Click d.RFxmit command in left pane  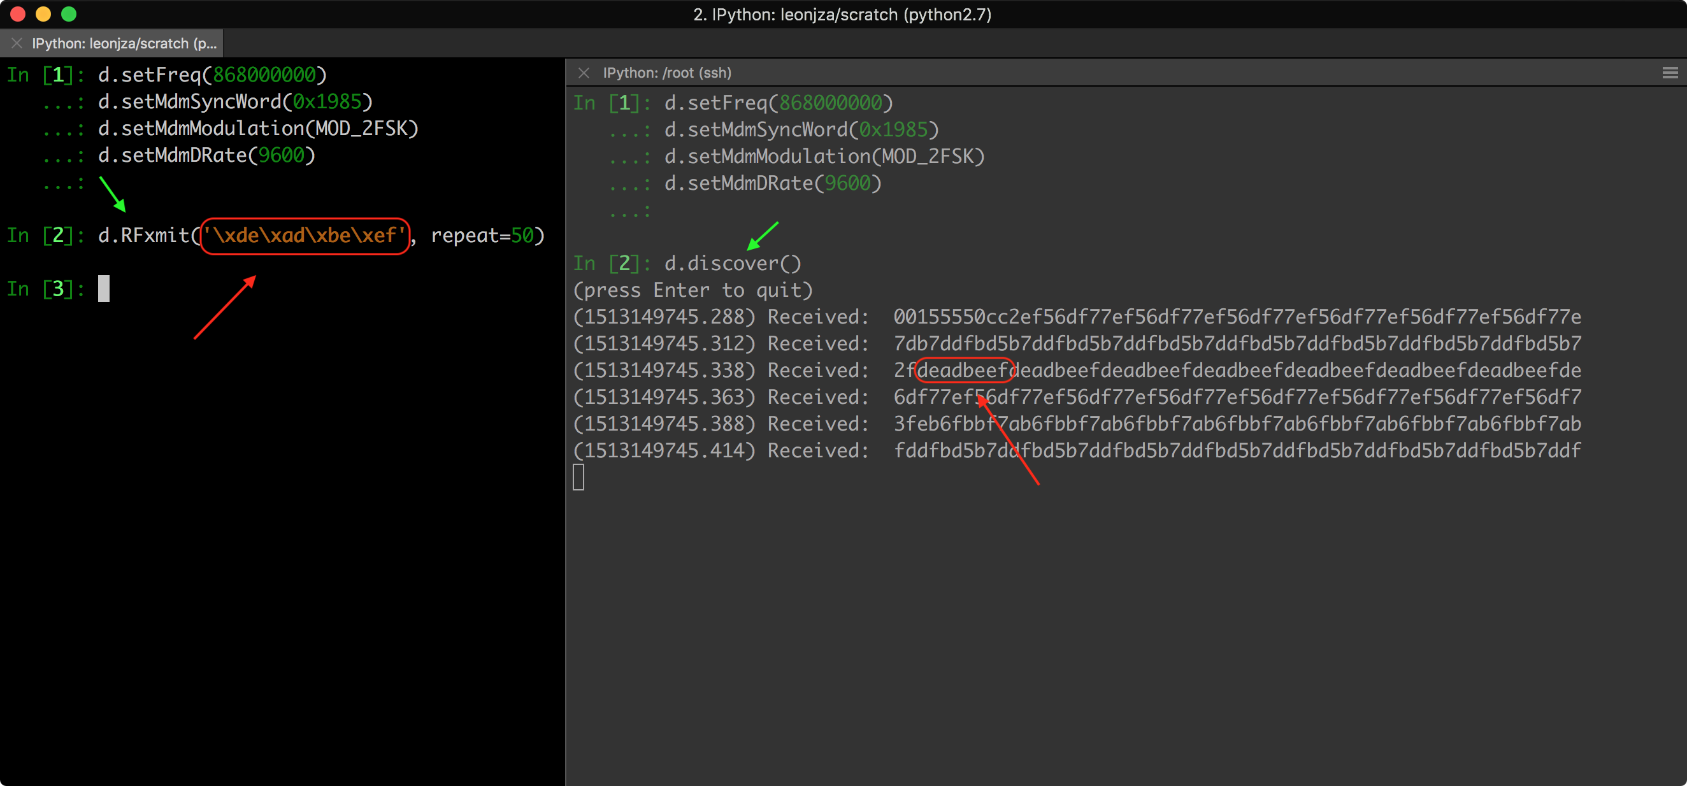[143, 236]
